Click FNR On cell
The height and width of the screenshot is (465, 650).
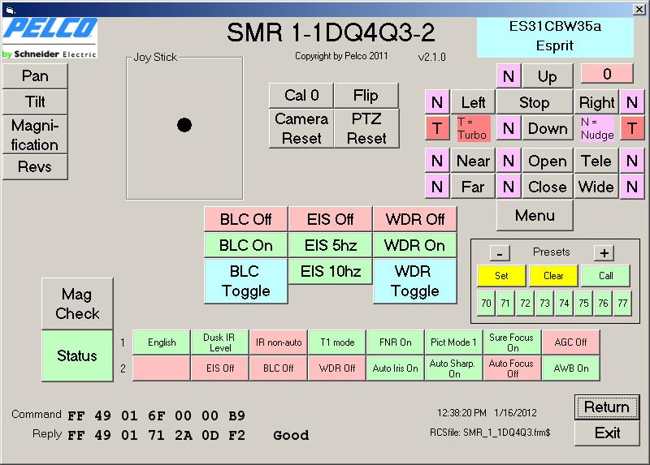point(396,342)
